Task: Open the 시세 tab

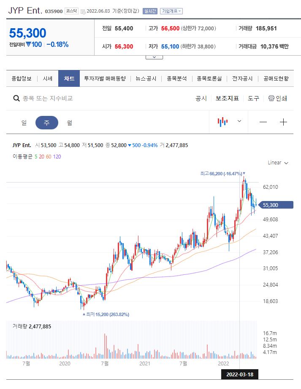Action: pos(47,79)
